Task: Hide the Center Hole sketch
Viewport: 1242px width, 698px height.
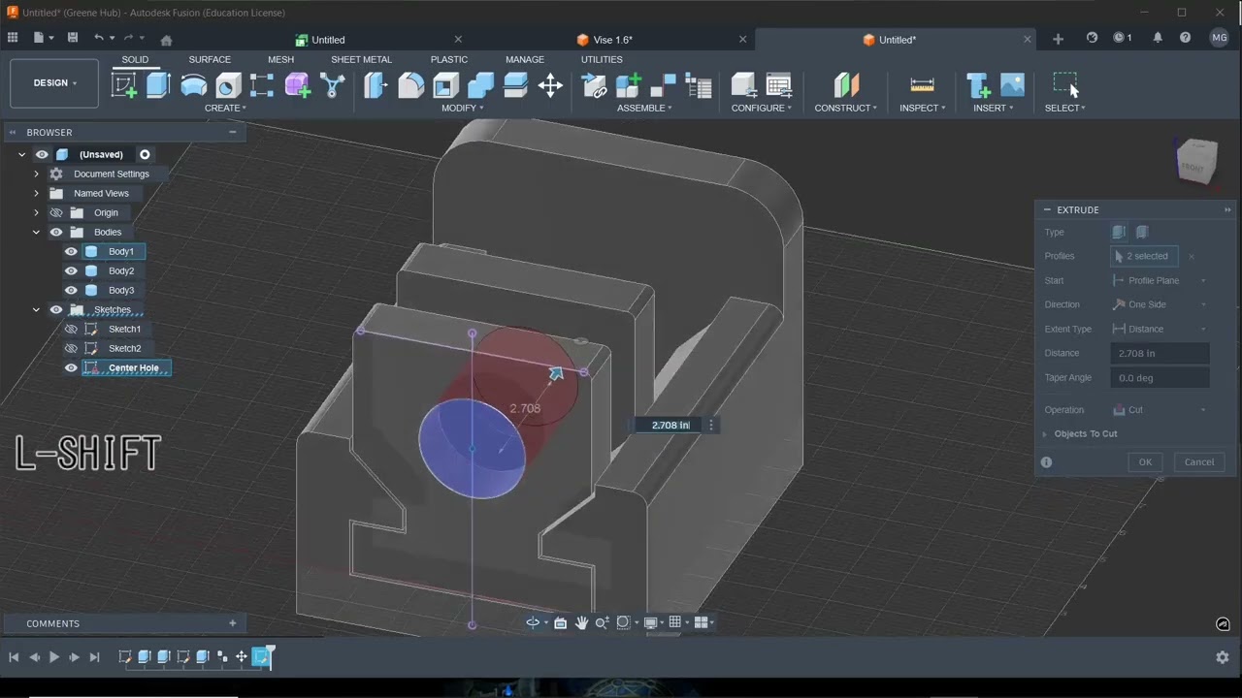Action: (71, 367)
